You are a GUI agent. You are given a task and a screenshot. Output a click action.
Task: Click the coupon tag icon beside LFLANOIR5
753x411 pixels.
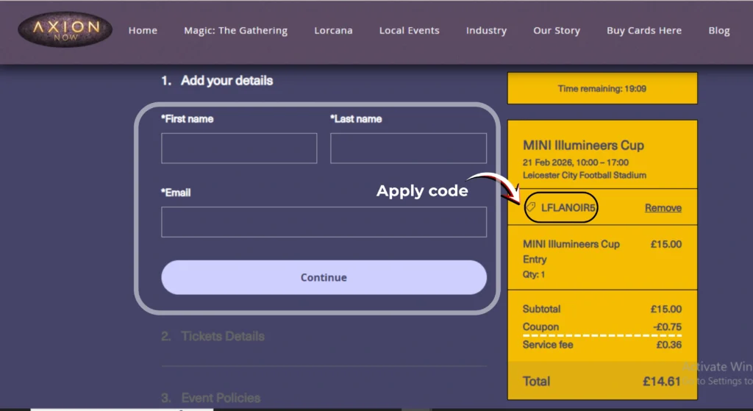pos(531,208)
